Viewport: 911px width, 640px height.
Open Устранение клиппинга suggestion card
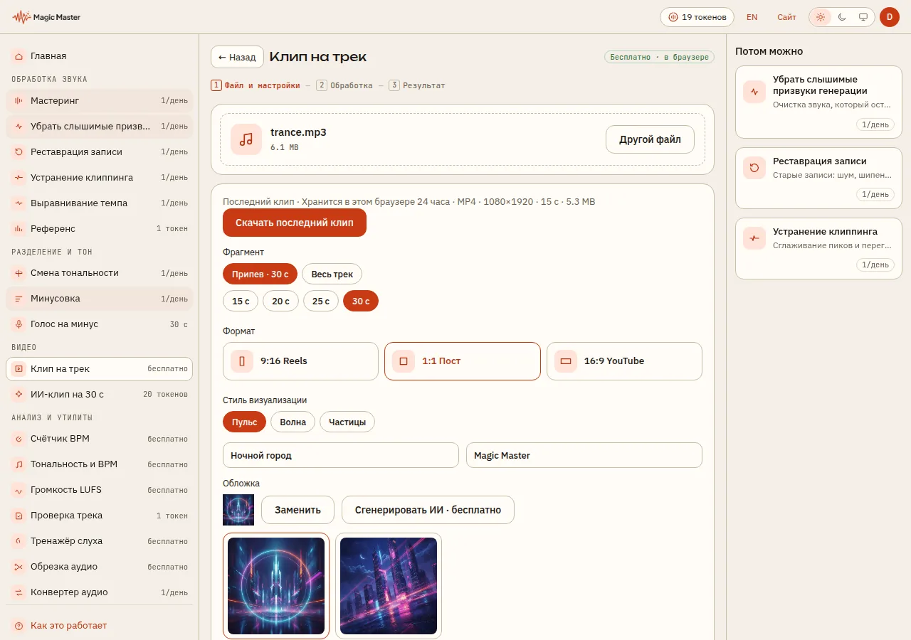tap(818, 248)
